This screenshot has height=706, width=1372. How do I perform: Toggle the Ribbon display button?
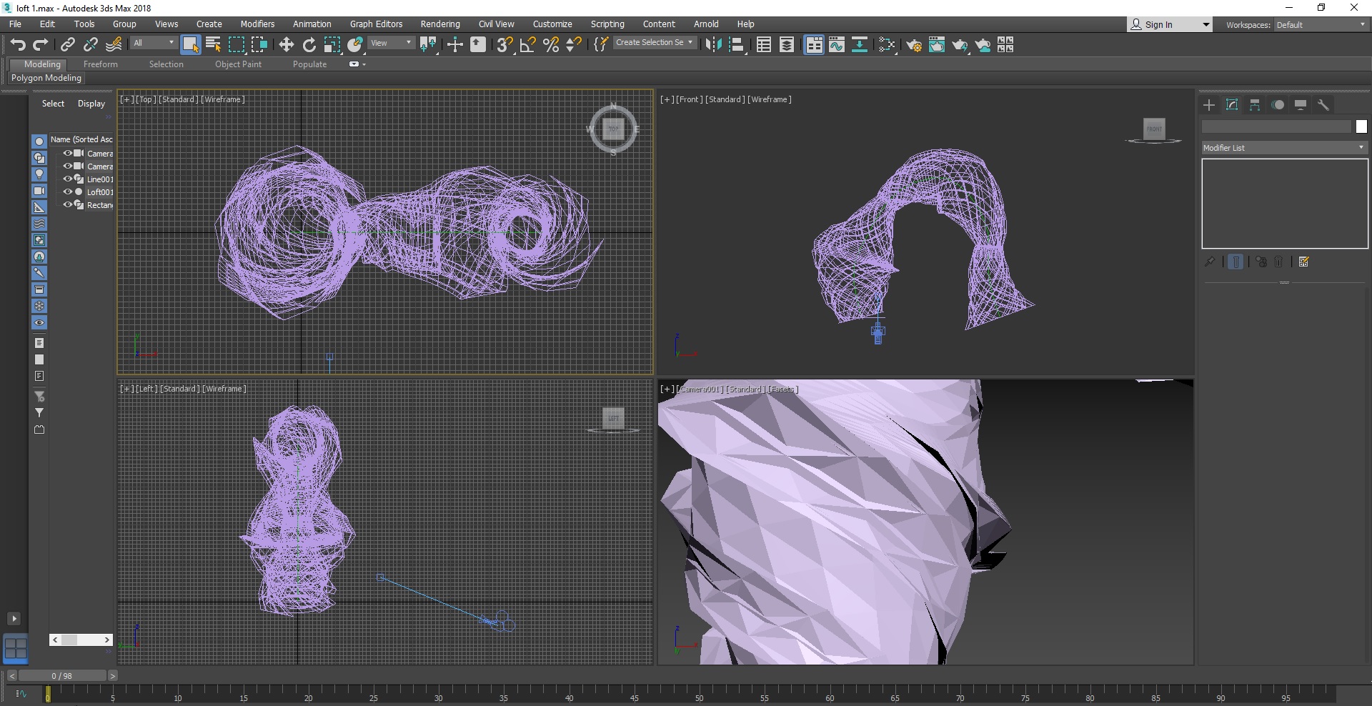[x=814, y=45]
